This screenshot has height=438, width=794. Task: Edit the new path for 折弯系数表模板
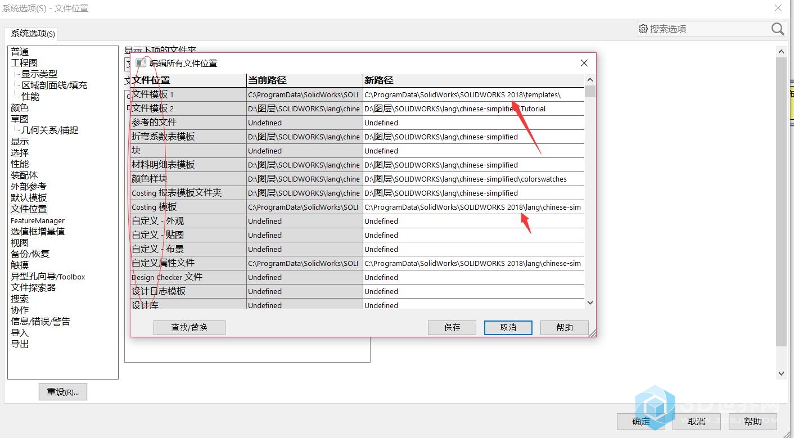(x=473, y=137)
